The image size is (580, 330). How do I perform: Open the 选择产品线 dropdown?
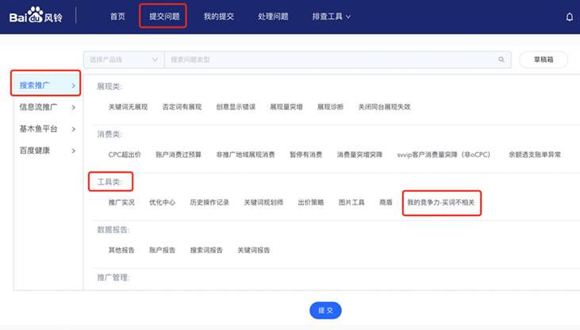tap(123, 59)
